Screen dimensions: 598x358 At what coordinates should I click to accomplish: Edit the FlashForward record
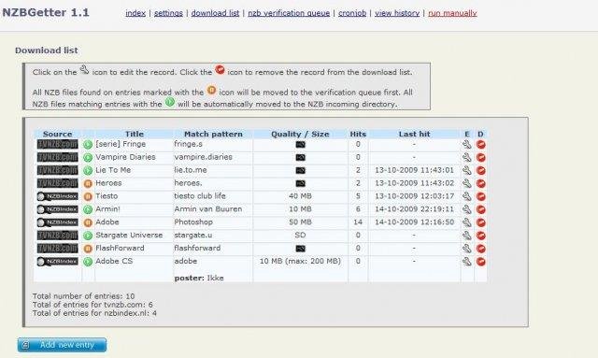(467, 248)
